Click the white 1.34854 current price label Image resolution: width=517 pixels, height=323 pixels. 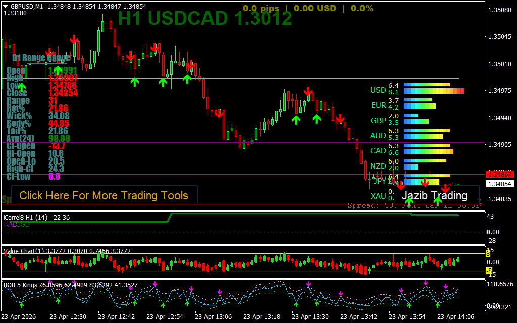coord(499,184)
